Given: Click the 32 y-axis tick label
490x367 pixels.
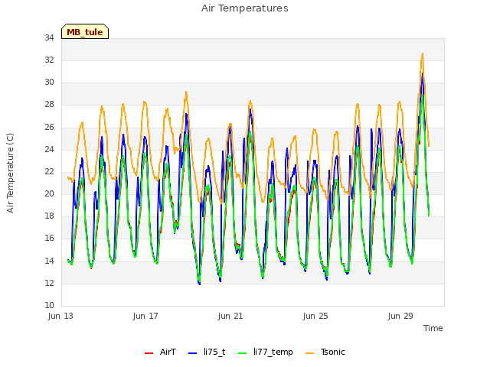Looking at the screenshot, I should (49, 60).
